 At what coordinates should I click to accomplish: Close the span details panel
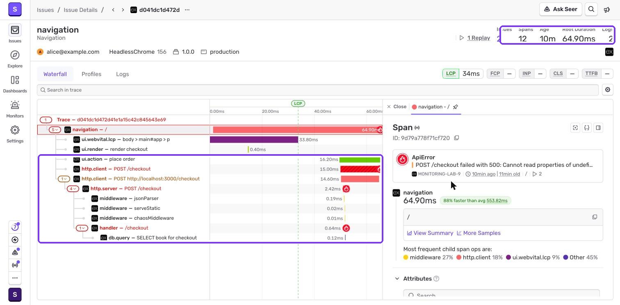click(x=397, y=107)
